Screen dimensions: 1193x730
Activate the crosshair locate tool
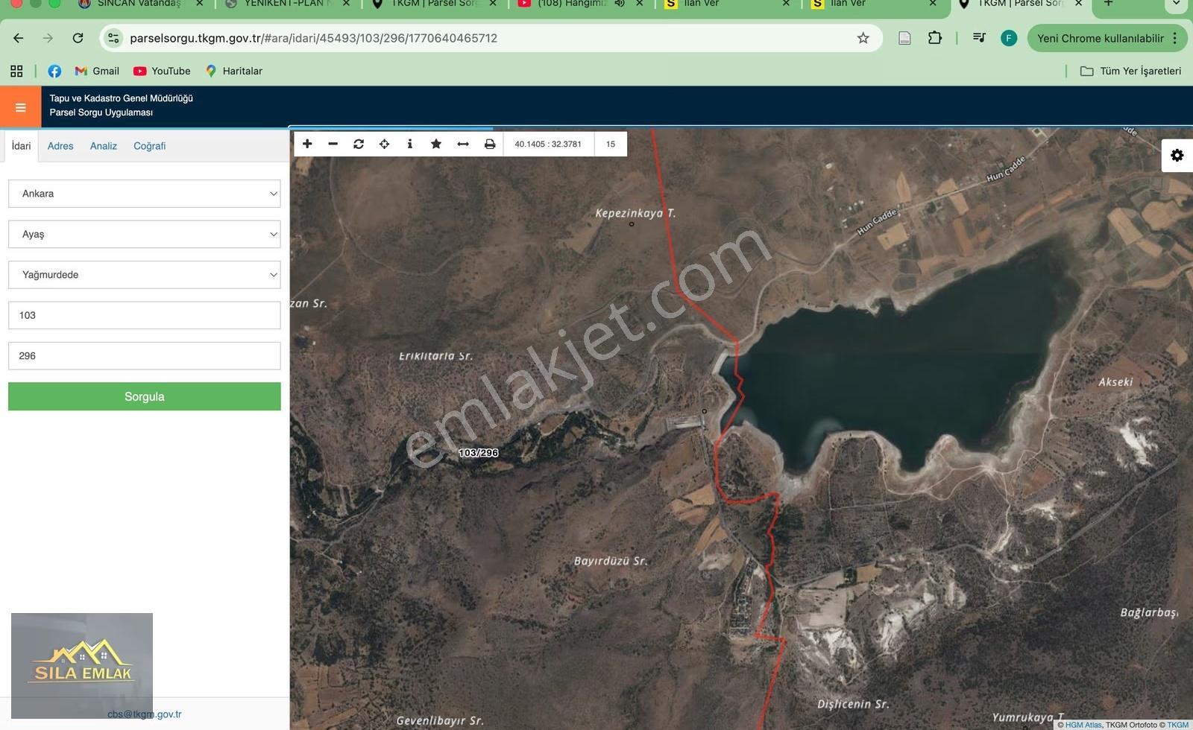click(x=384, y=144)
